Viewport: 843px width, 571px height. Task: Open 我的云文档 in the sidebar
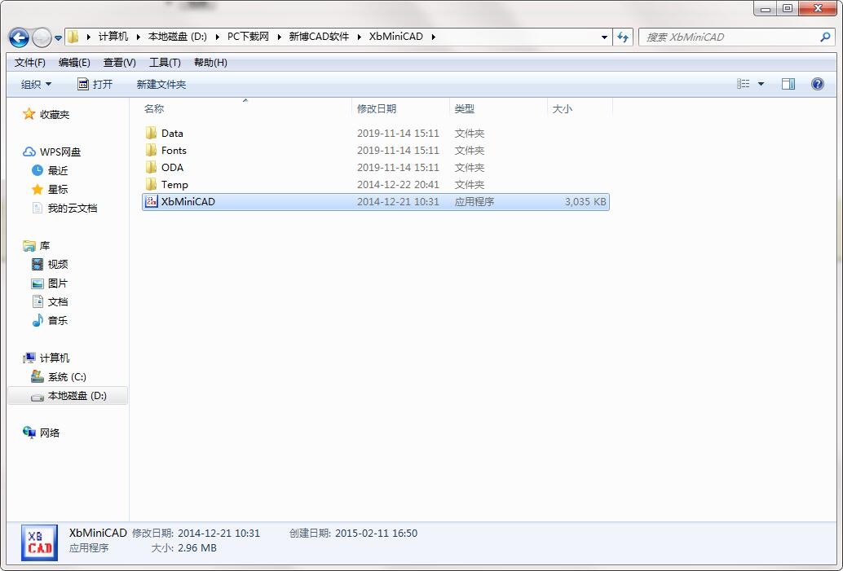(72, 209)
